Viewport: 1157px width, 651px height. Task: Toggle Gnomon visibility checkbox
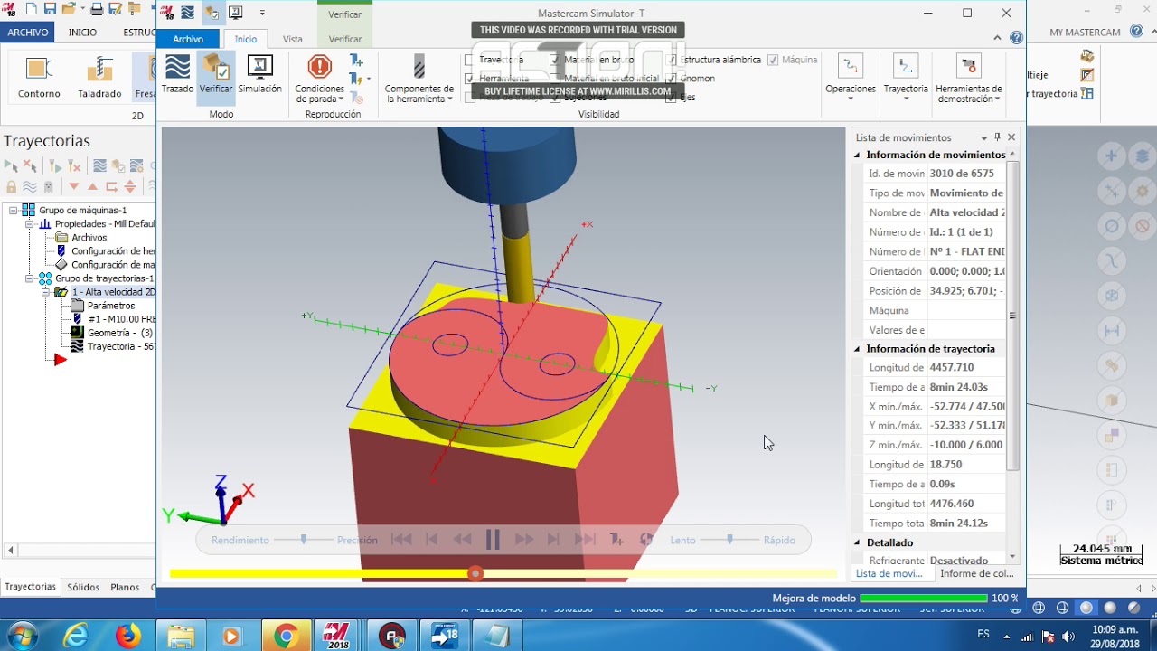671,79
